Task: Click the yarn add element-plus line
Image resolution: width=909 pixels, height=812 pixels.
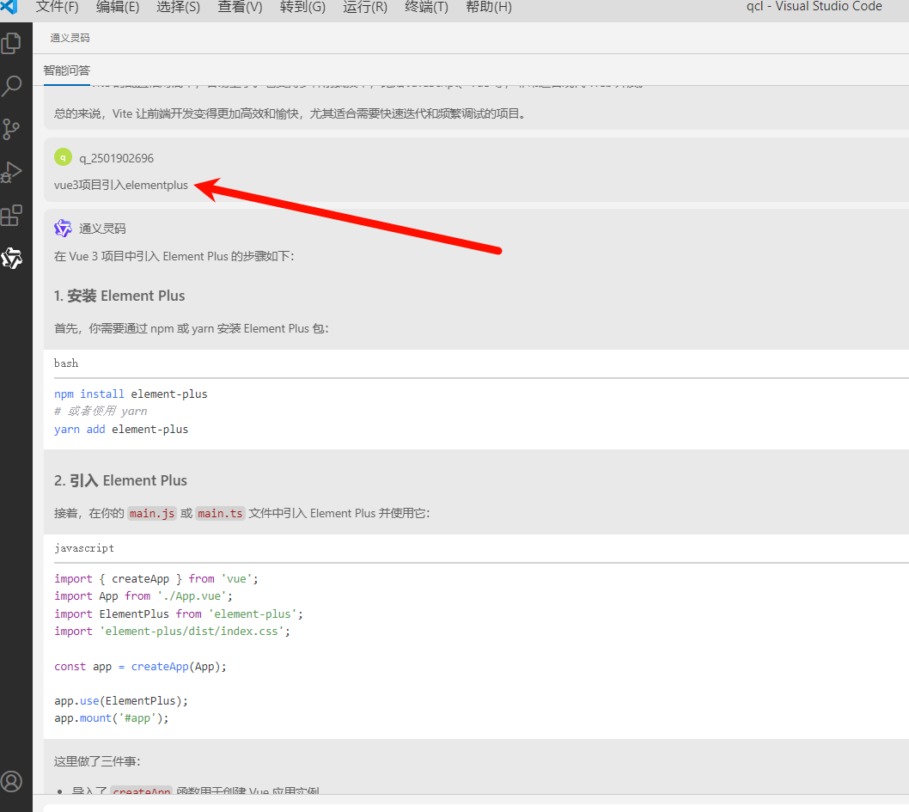Action: [121, 430]
